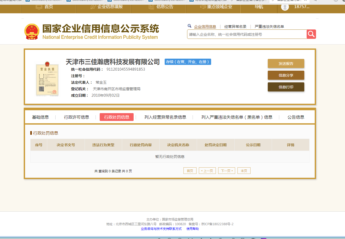Open the 使用帮助 footer link
The height and width of the screenshot is (239, 345).
coord(193,229)
